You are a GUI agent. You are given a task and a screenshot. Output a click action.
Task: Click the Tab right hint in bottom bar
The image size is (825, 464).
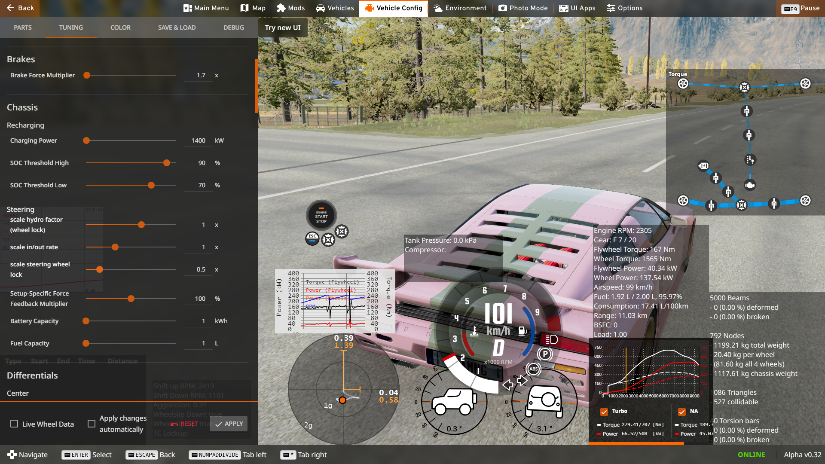click(303, 455)
